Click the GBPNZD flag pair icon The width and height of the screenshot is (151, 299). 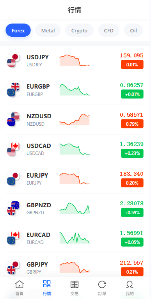[14, 208]
